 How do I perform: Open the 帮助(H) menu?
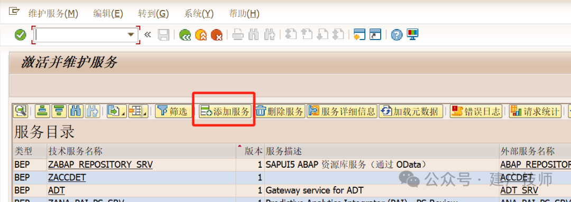click(244, 14)
